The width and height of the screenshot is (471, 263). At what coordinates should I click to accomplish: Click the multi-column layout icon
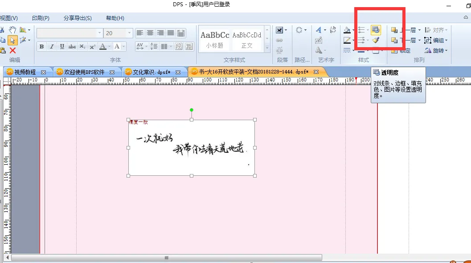(x=164, y=46)
